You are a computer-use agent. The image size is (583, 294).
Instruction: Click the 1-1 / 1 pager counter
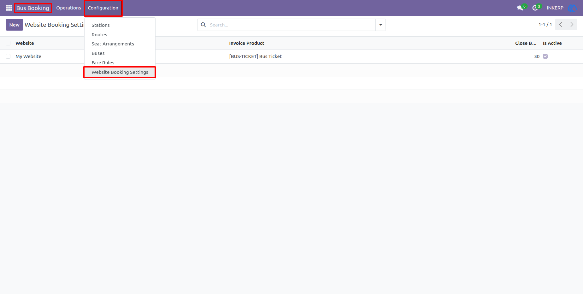pyautogui.click(x=545, y=25)
